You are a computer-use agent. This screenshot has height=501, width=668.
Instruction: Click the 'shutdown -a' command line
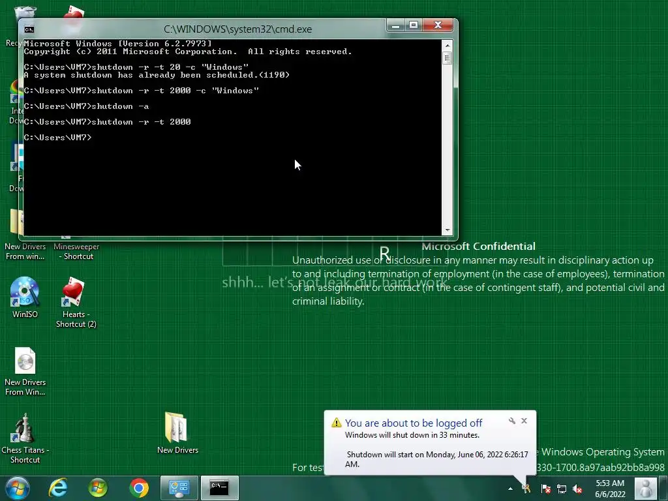click(x=86, y=106)
